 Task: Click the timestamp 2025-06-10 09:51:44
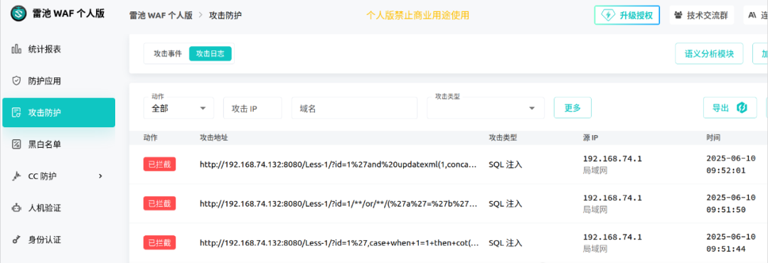[731, 243]
